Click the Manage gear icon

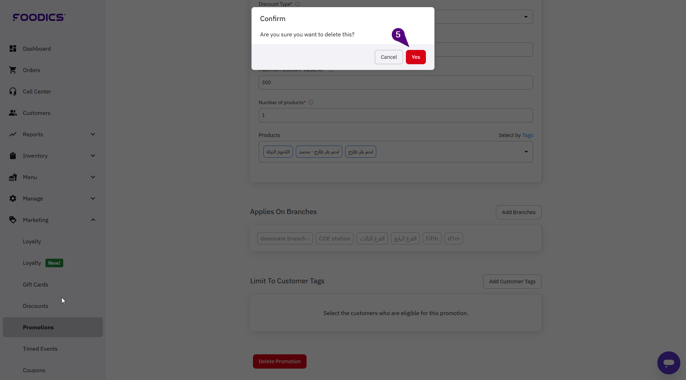coord(13,198)
